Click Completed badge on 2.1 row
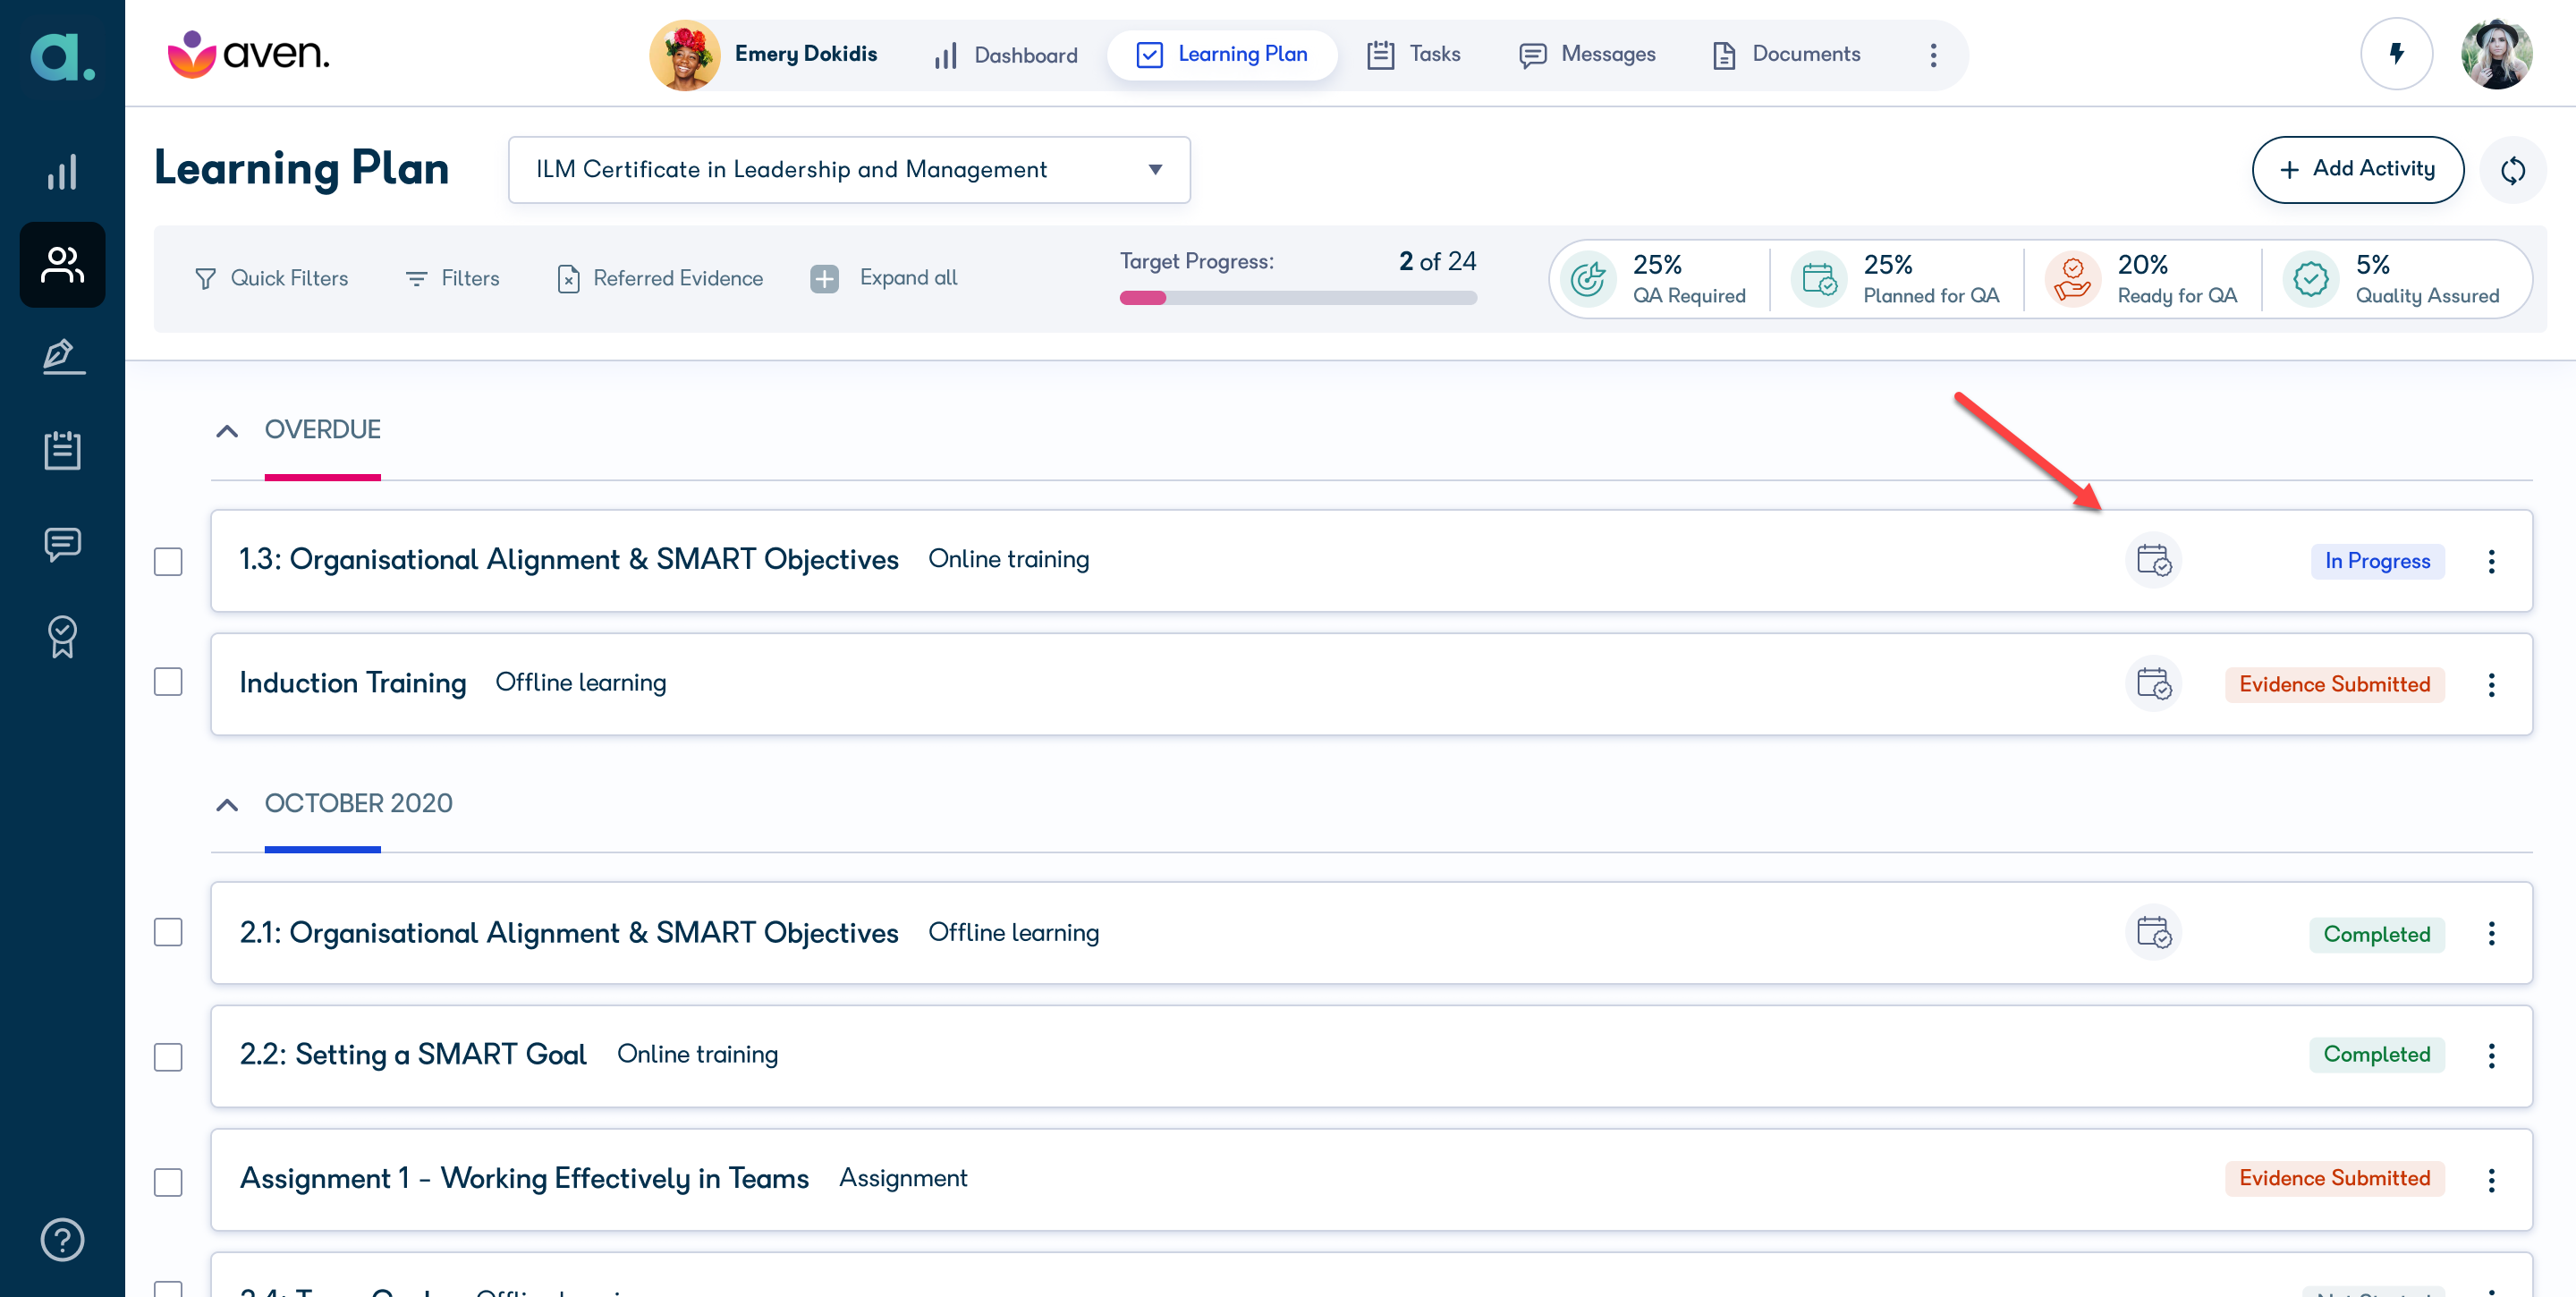 (2376, 934)
